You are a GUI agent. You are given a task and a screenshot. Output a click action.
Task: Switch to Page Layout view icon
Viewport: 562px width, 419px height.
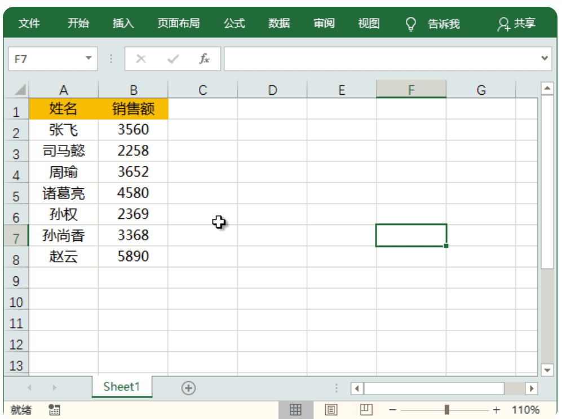(x=331, y=409)
